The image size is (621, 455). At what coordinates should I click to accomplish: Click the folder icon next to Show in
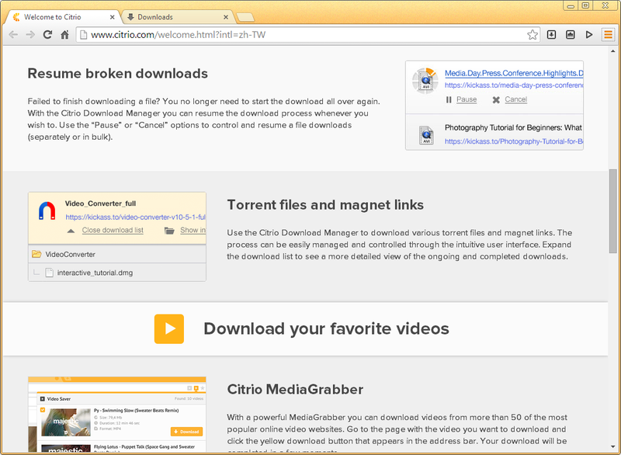pyautogui.click(x=169, y=231)
